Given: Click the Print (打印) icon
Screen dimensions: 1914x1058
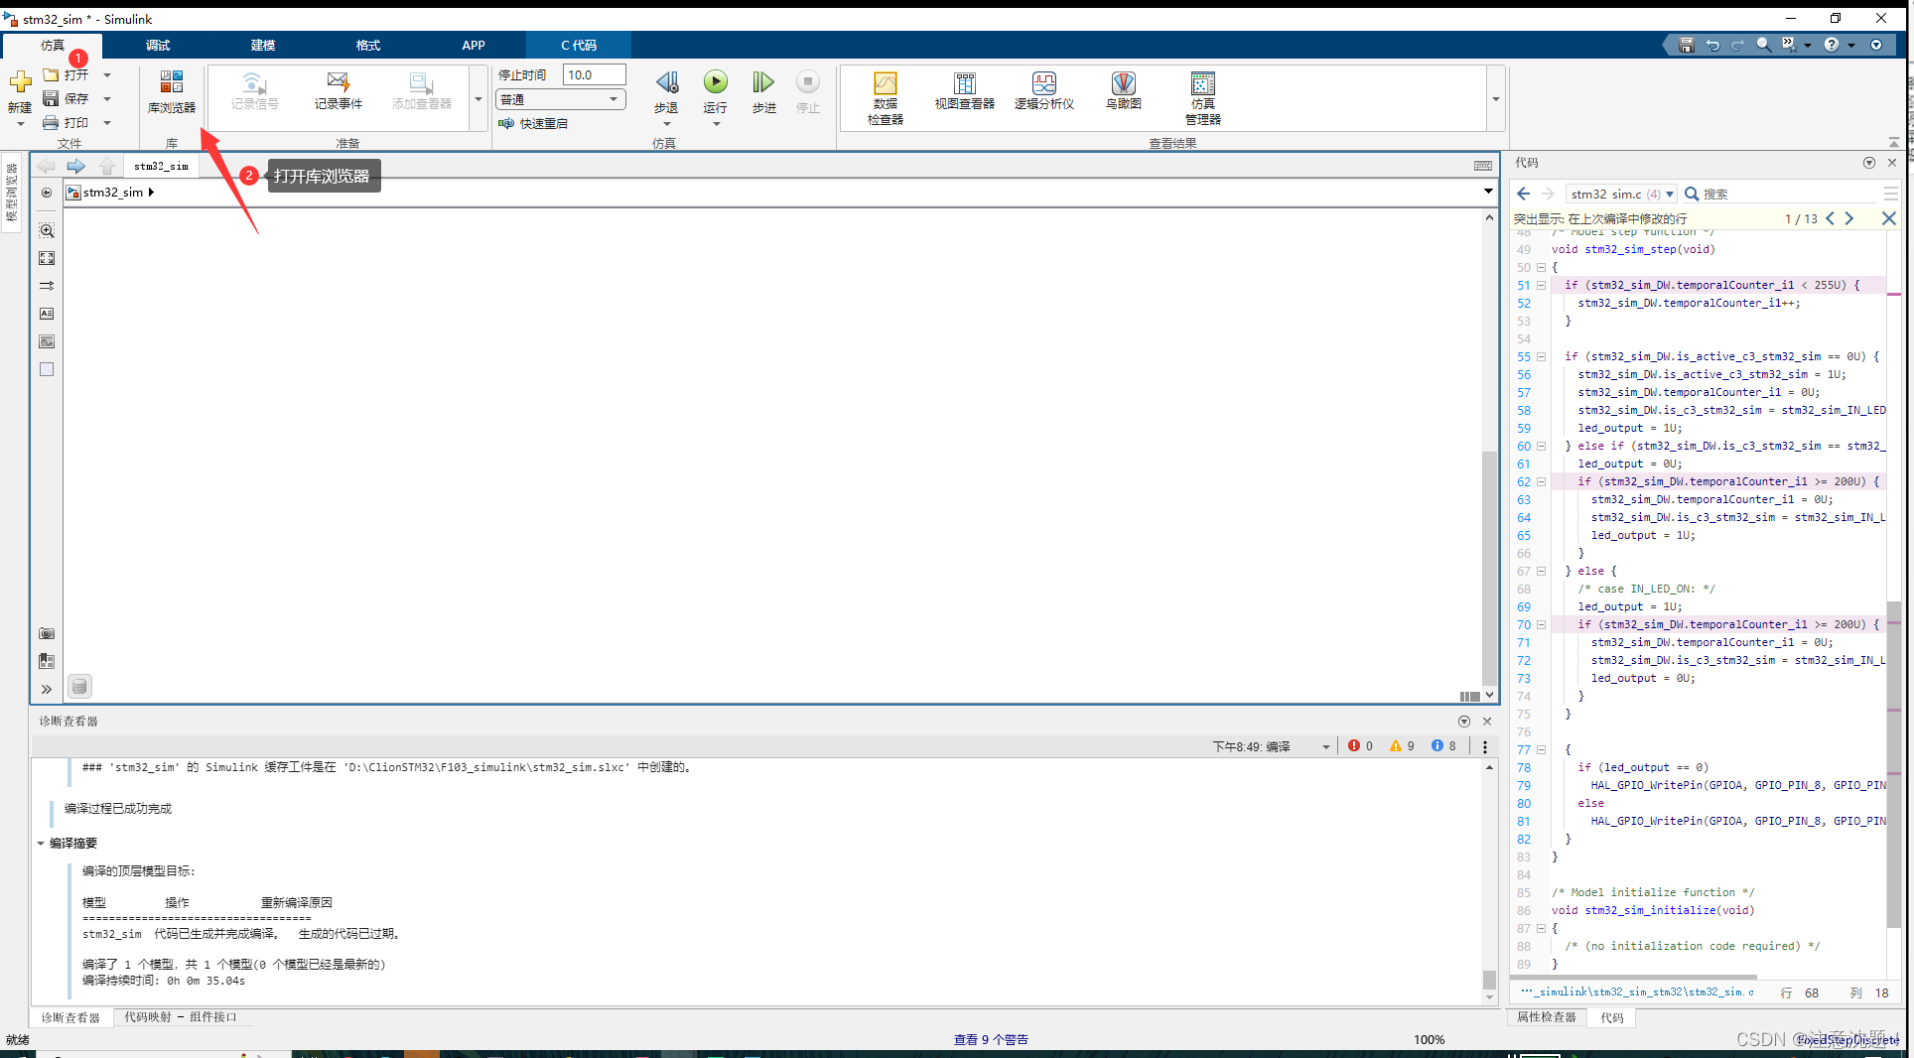Looking at the screenshot, I should pyautogui.click(x=51, y=122).
